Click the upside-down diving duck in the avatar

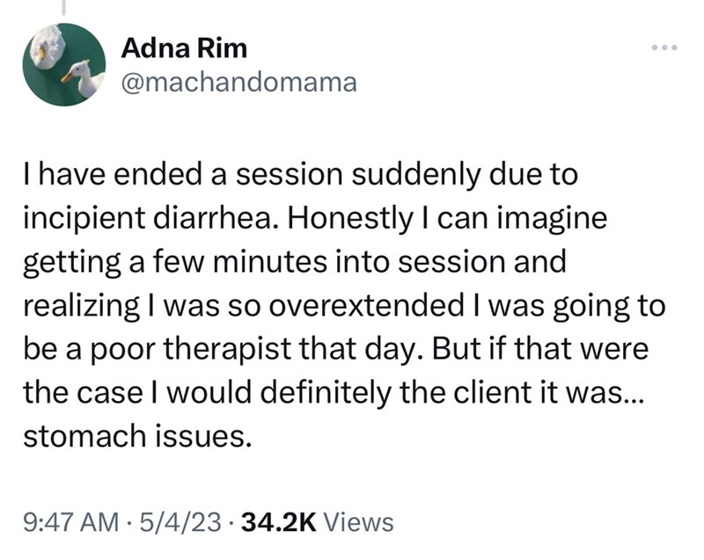click(x=48, y=47)
